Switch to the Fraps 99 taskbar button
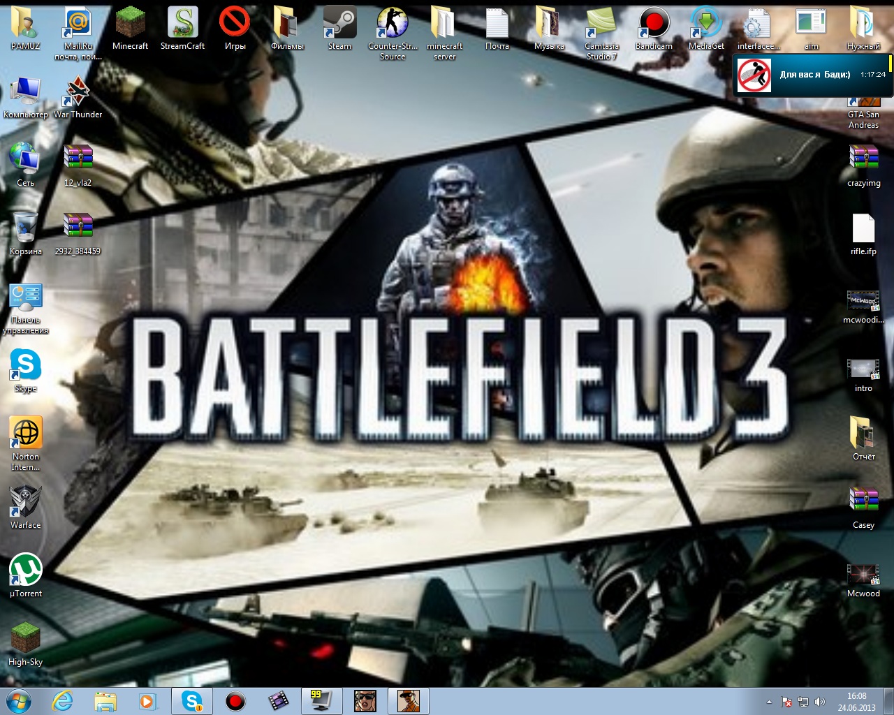This screenshot has width=894, height=715. point(321,701)
